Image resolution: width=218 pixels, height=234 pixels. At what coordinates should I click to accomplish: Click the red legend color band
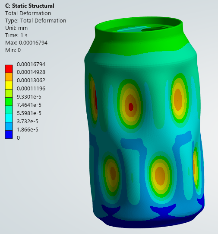(9, 69)
